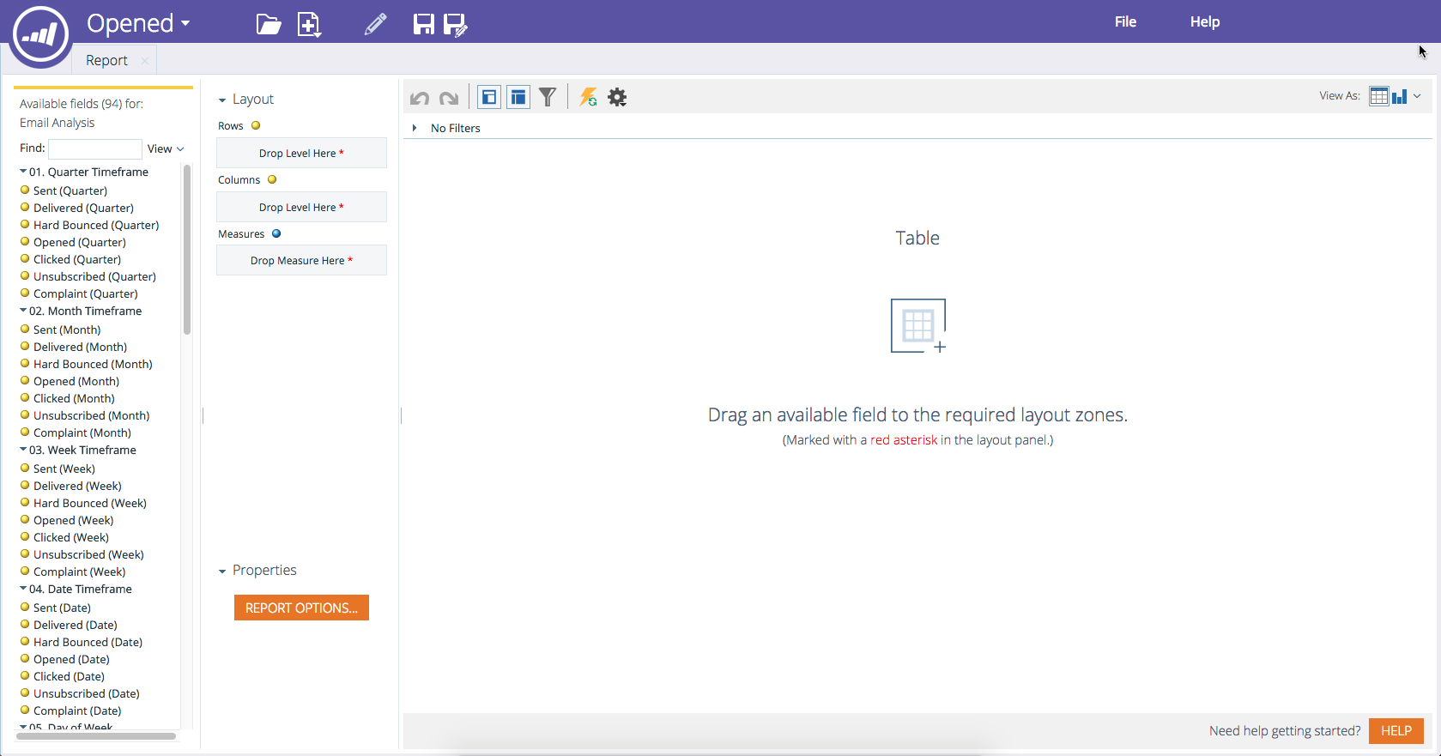Select the Clicked (Quarter) field
Viewport: 1441px width, 756px height.
pos(77,259)
